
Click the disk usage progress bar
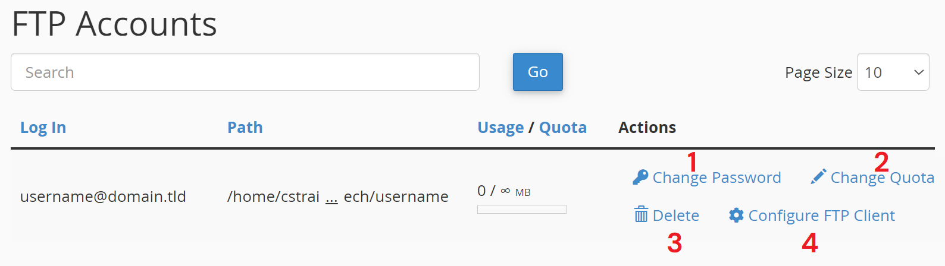[x=521, y=209]
